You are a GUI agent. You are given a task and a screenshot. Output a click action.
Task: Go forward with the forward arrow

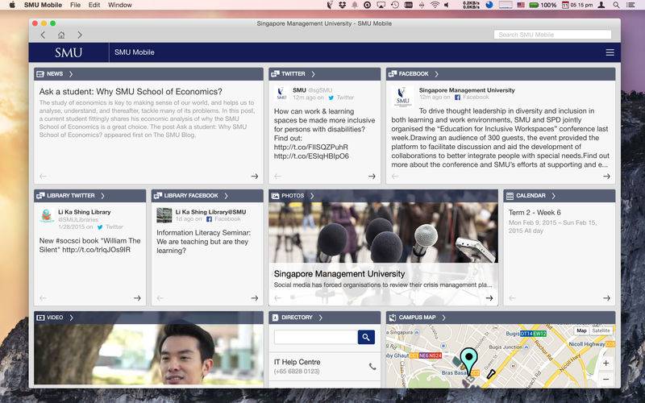(x=79, y=35)
